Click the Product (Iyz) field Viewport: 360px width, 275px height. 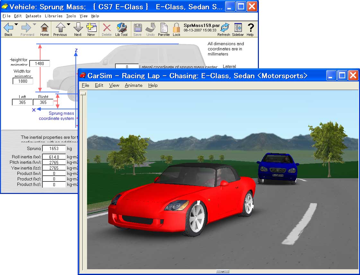pos(54,185)
